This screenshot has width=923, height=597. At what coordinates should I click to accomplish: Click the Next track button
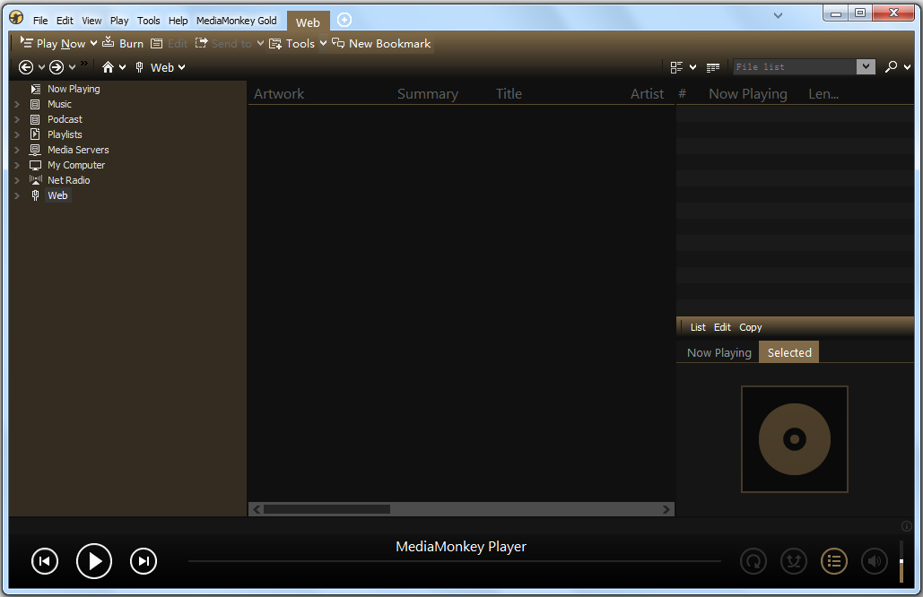pyautogui.click(x=144, y=561)
